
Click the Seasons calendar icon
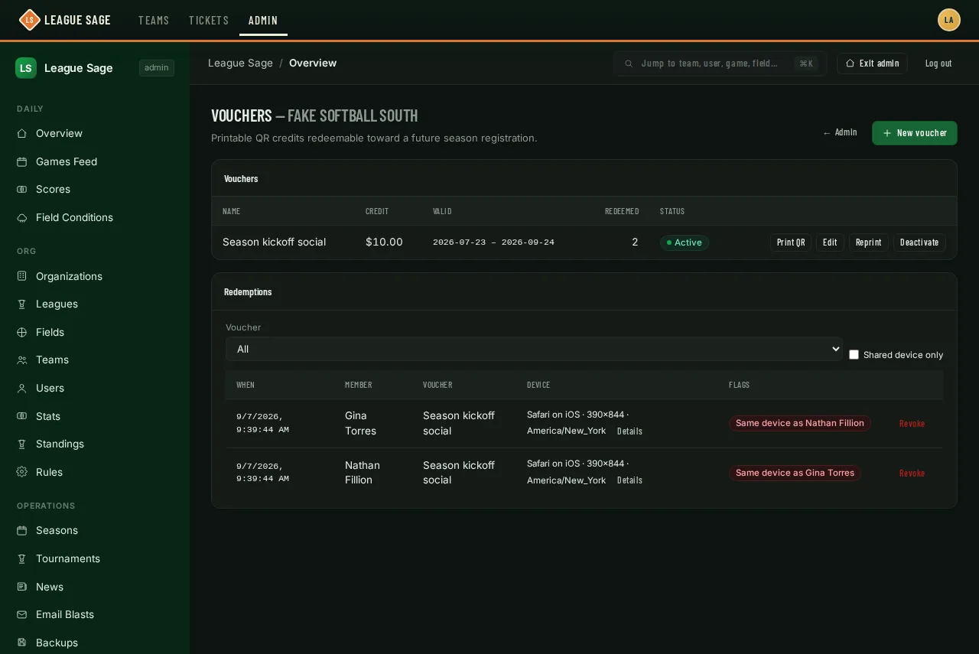(22, 530)
